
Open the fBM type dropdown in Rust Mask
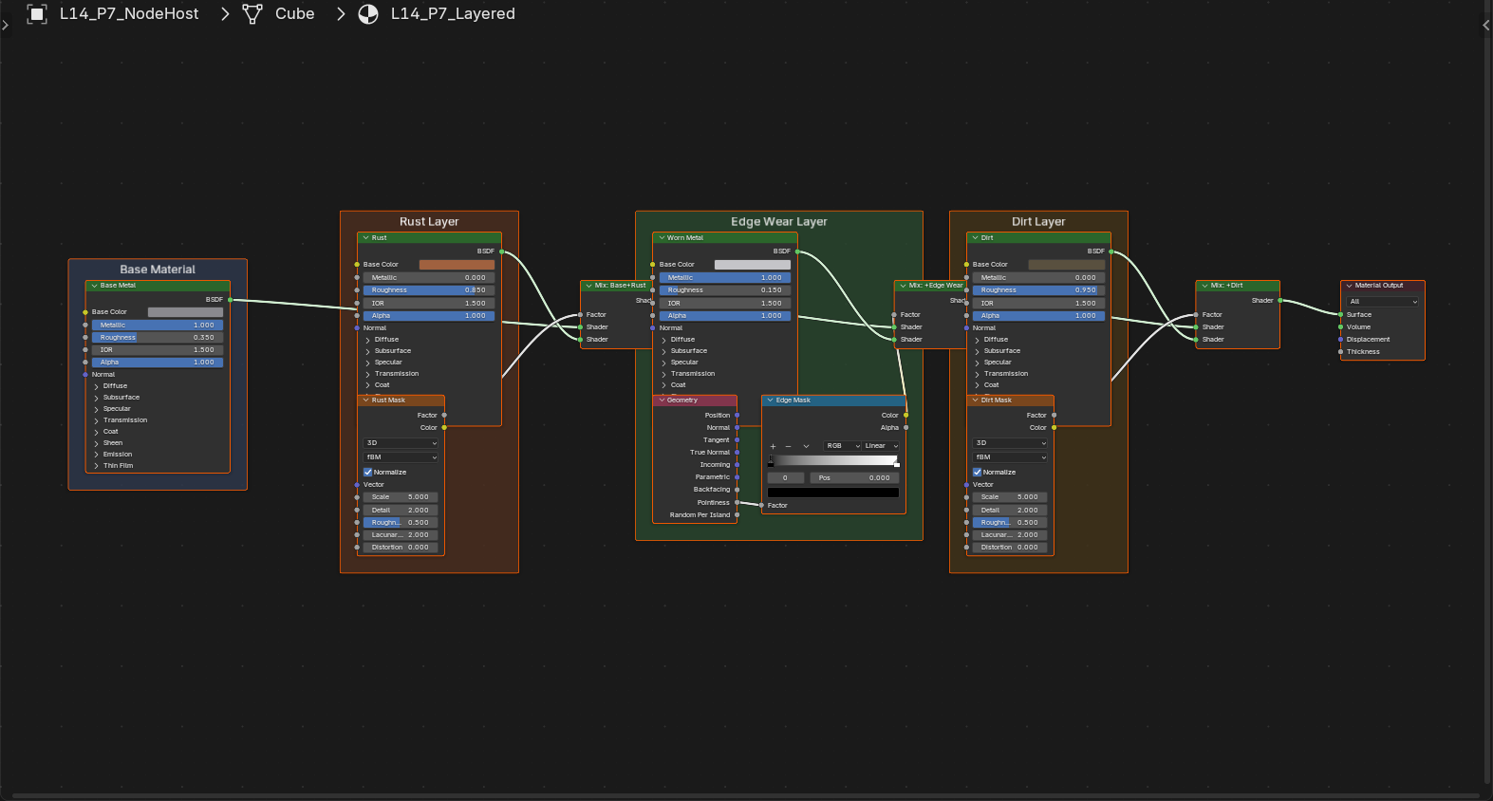click(401, 457)
